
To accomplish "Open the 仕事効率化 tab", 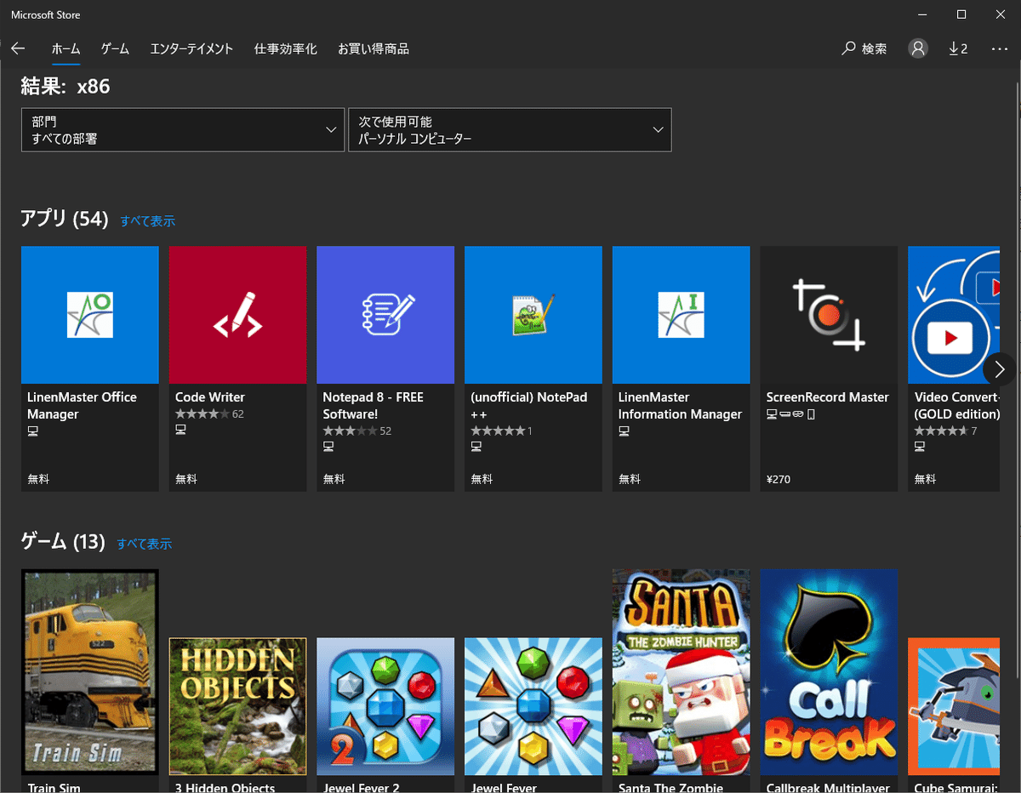I will click(x=286, y=48).
